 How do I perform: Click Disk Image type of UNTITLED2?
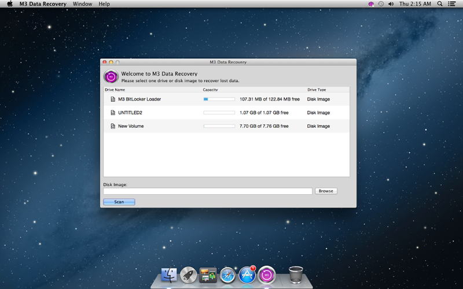(x=318, y=113)
